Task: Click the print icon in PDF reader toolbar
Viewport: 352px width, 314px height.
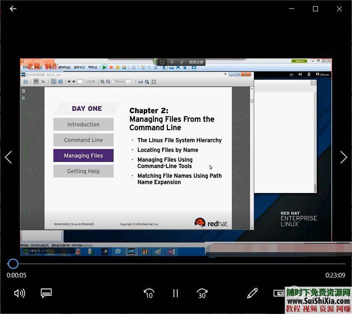Action: coord(140,82)
